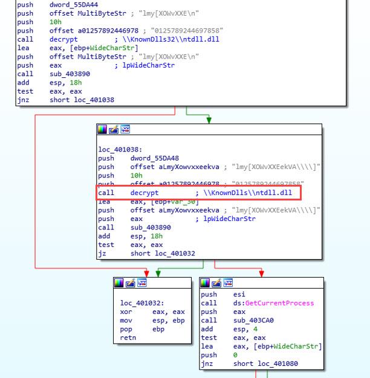Click the \\KnownDlls\\ntdll.dll comment
The width and height of the screenshot is (370, 378).
coord(248,193)
